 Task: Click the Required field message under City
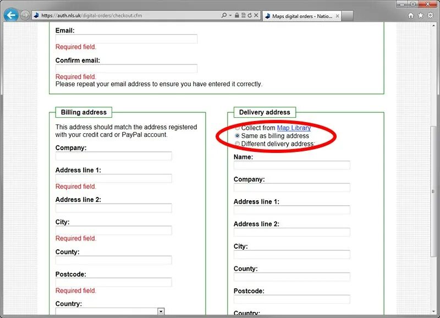pos(75,238)
